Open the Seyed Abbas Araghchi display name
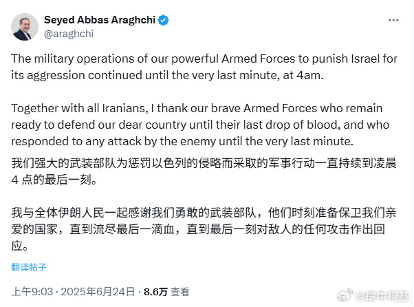The height and width of the screenshot is (307, 414). [100, 21]
